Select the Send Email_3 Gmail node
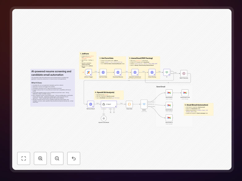The image size is (242, 181). [x=169, y=118]
